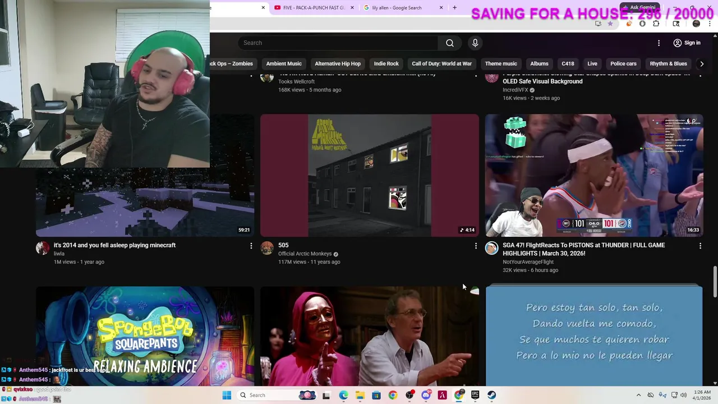Open Steam from taskbar
The image size is (718, 404).
(492, 395)
